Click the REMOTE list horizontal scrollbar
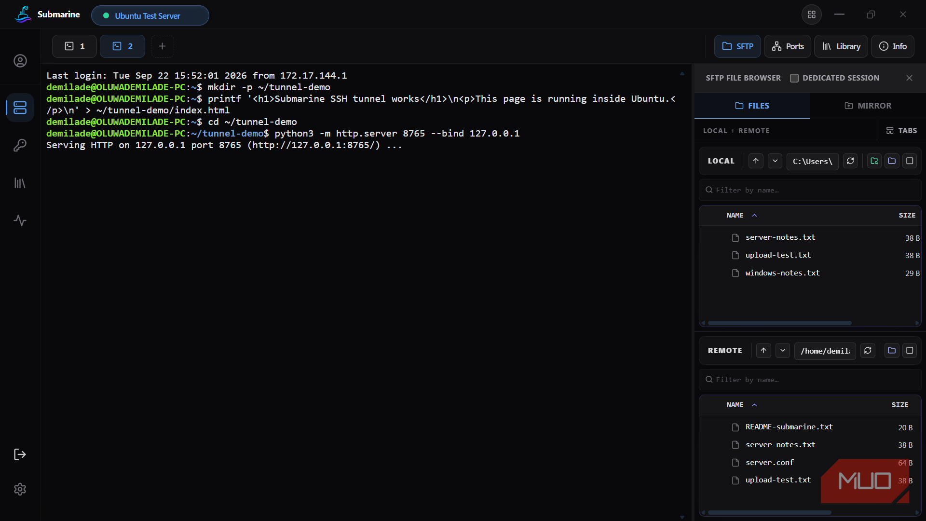The height and width of the screenshot is (521, 926). click(x=769, y=512)
